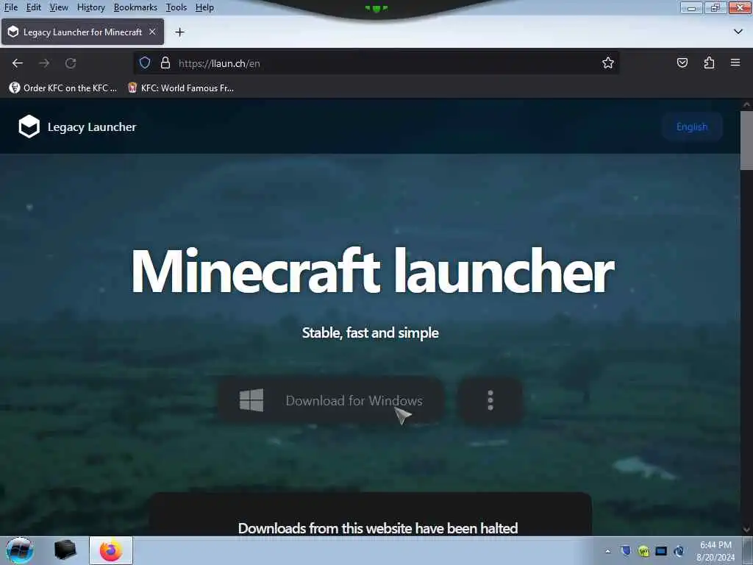Image resolution: width=753 pixels, height=565 pixels.
Task: Reload the current page
Action: pos(71,63)
